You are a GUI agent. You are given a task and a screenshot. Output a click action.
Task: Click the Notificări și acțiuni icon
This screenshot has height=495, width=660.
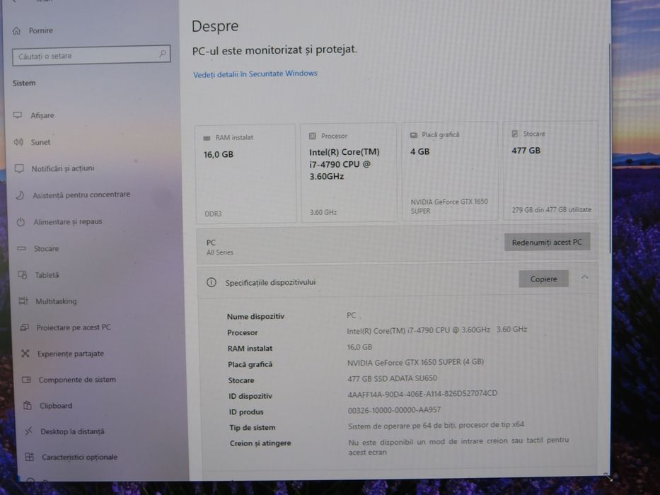19,169
